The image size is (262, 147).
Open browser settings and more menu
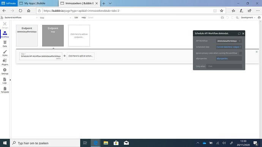[x=258, y=11]
